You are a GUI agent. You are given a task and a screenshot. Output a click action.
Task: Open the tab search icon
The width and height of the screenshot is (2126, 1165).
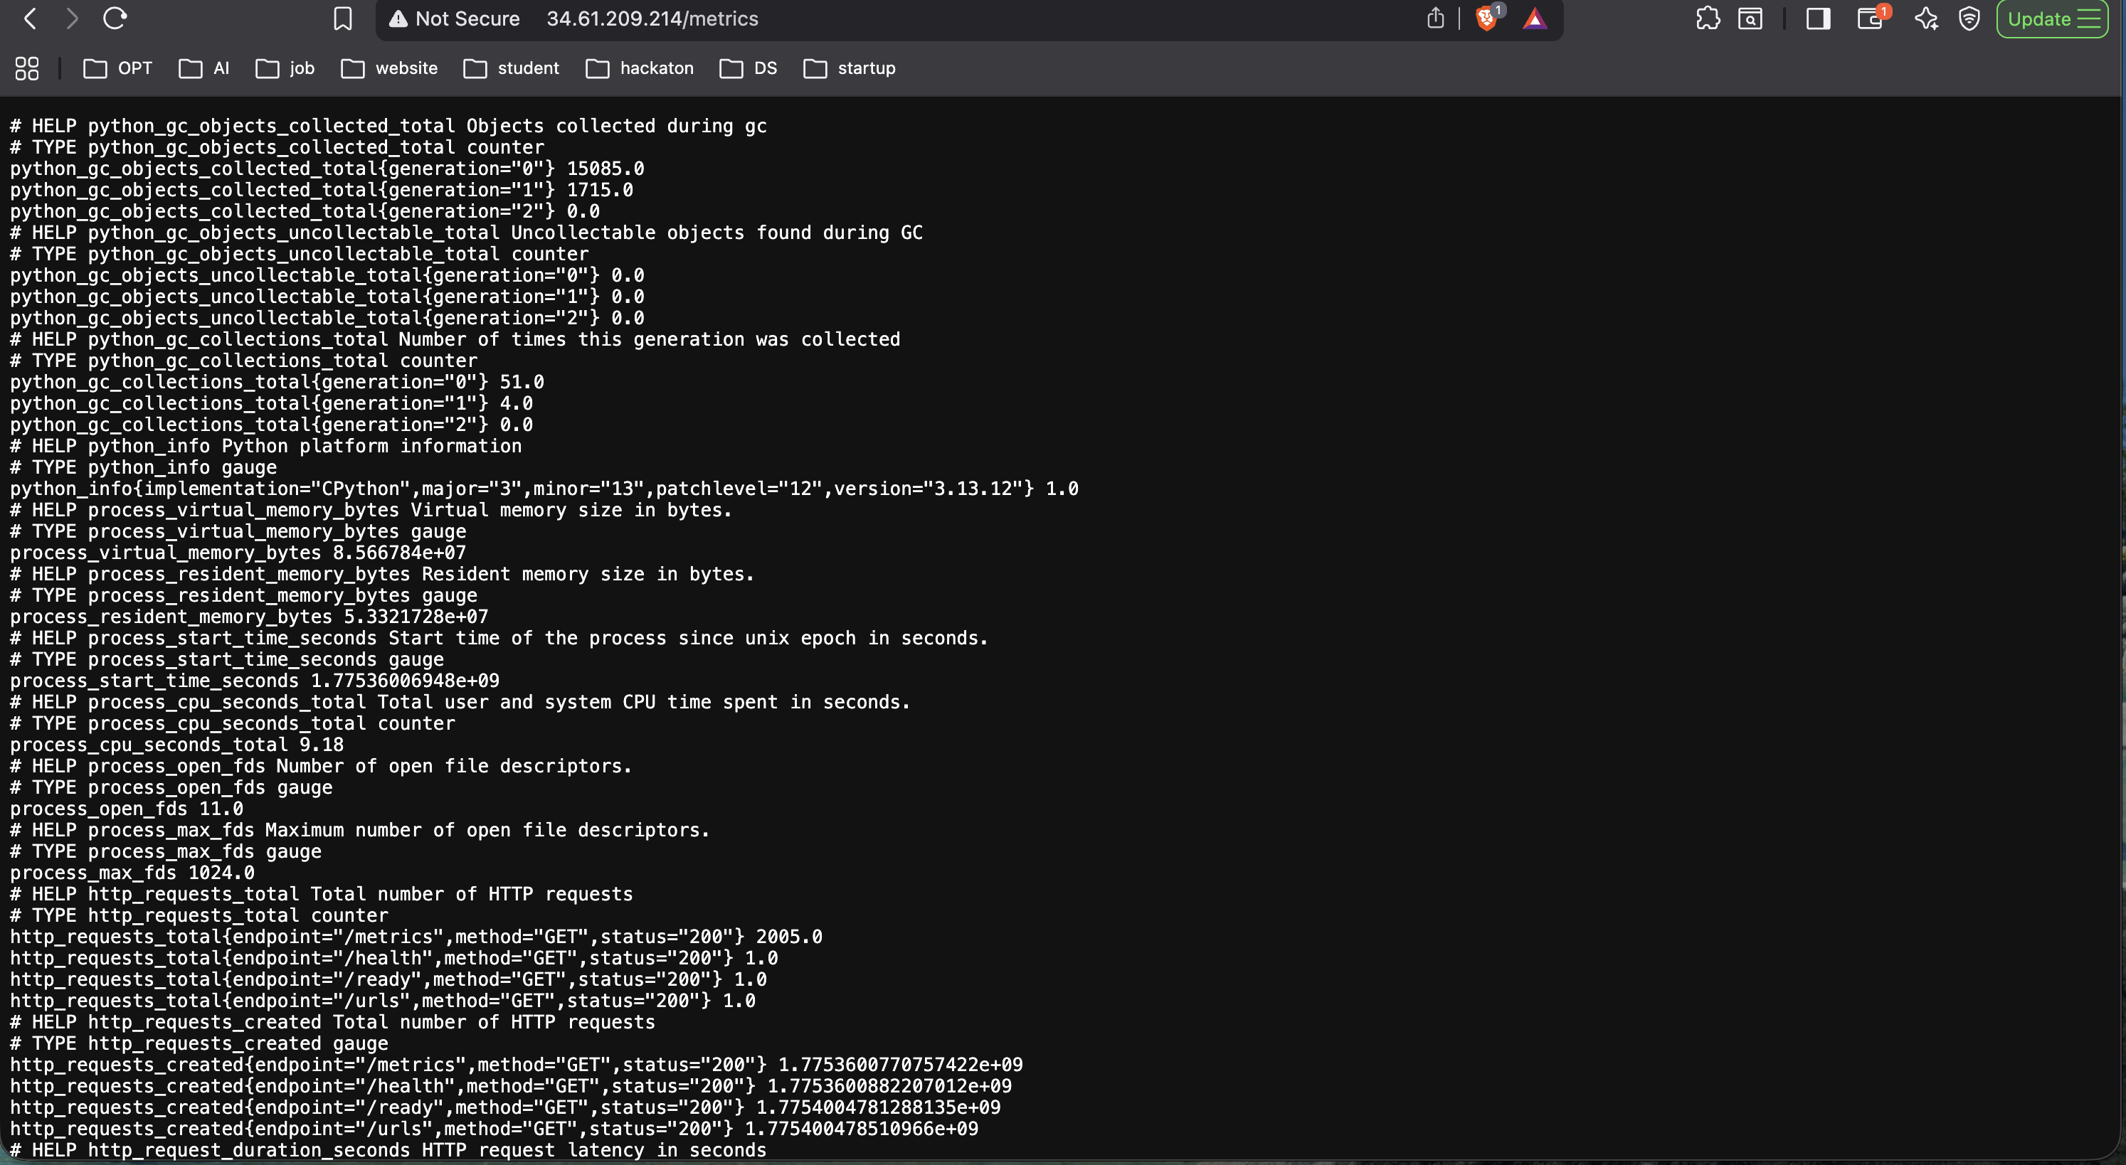(x=1750, y=19)
